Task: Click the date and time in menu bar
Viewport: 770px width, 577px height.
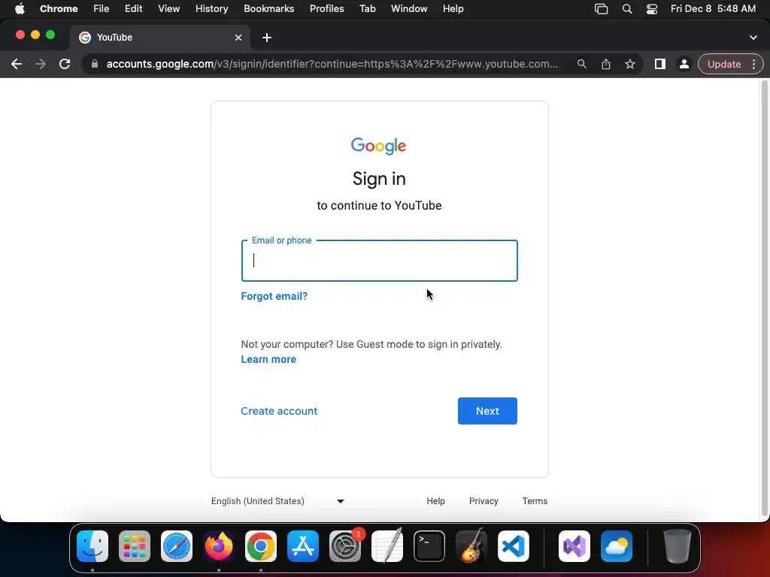Action: click(x=713, y=9)
